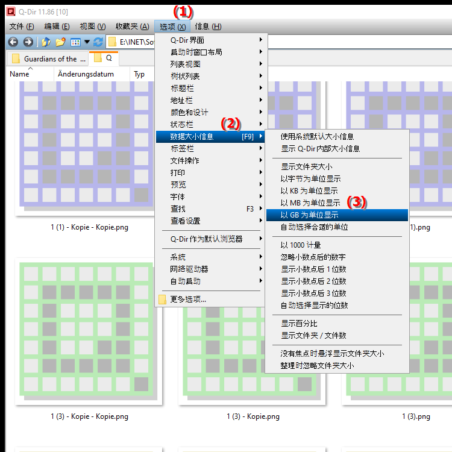Open the 文件 (F) menu

[22, 27]
